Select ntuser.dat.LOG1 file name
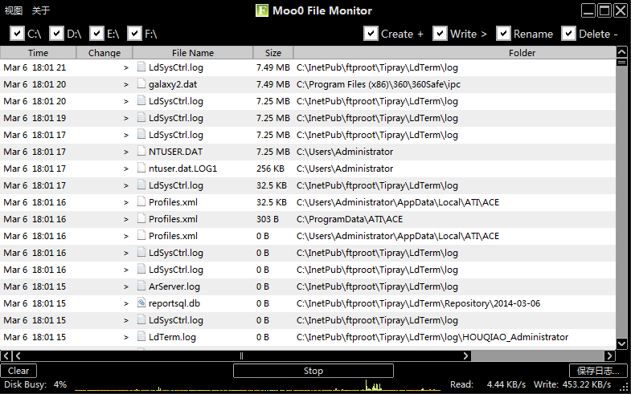Viewport: 631px width, 394px height. [182, 169]
